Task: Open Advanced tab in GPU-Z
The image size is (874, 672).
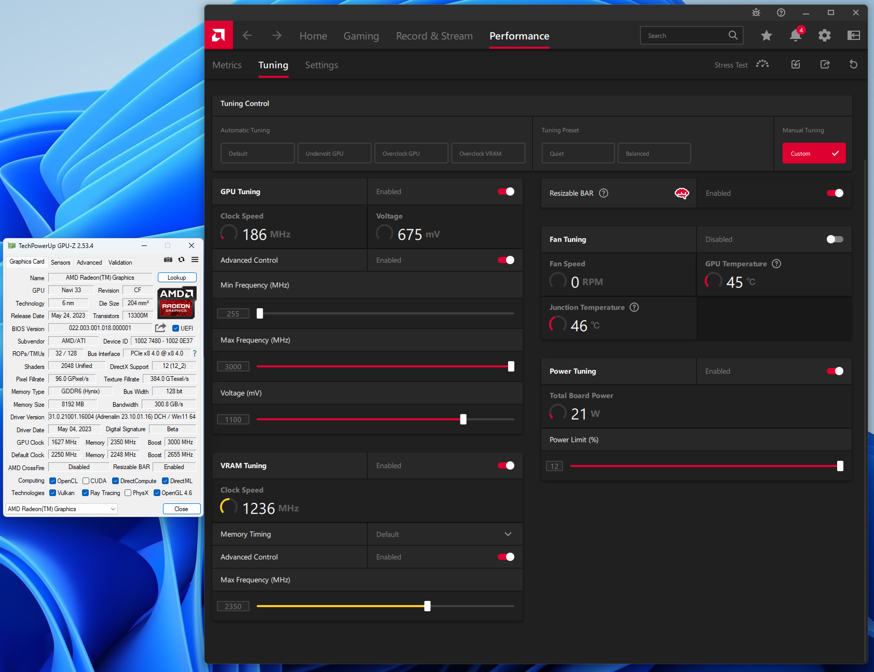Action: tap(89, 262)
